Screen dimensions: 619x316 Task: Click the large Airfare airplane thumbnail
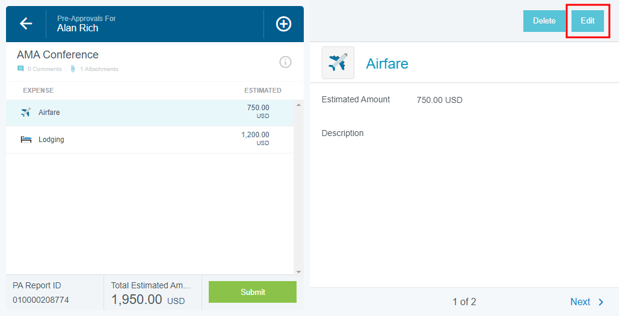(338, 63)
